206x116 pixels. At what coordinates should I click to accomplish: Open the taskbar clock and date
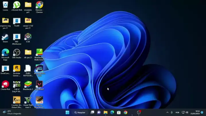click(197, 112)
